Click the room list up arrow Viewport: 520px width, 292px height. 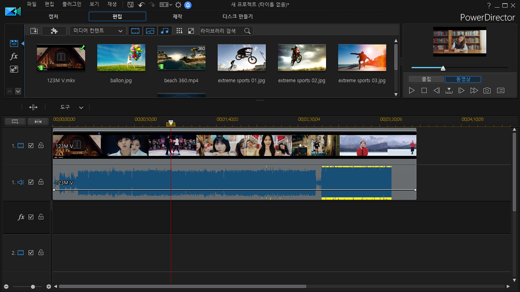pos(10,91)
